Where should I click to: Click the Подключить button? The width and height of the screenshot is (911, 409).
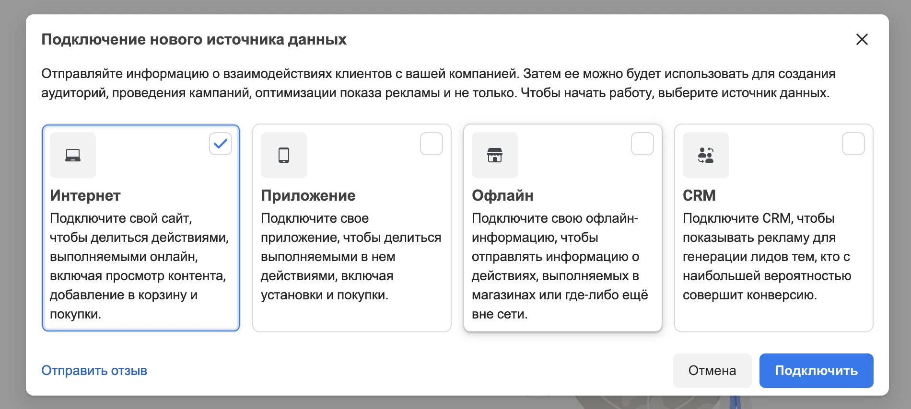[817, 371]
